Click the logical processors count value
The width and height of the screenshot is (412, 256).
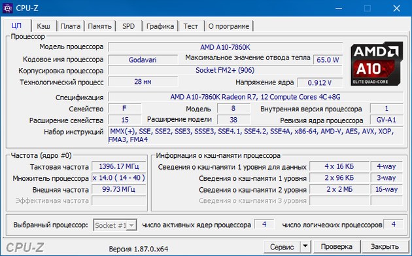click(x=393, y=225)
